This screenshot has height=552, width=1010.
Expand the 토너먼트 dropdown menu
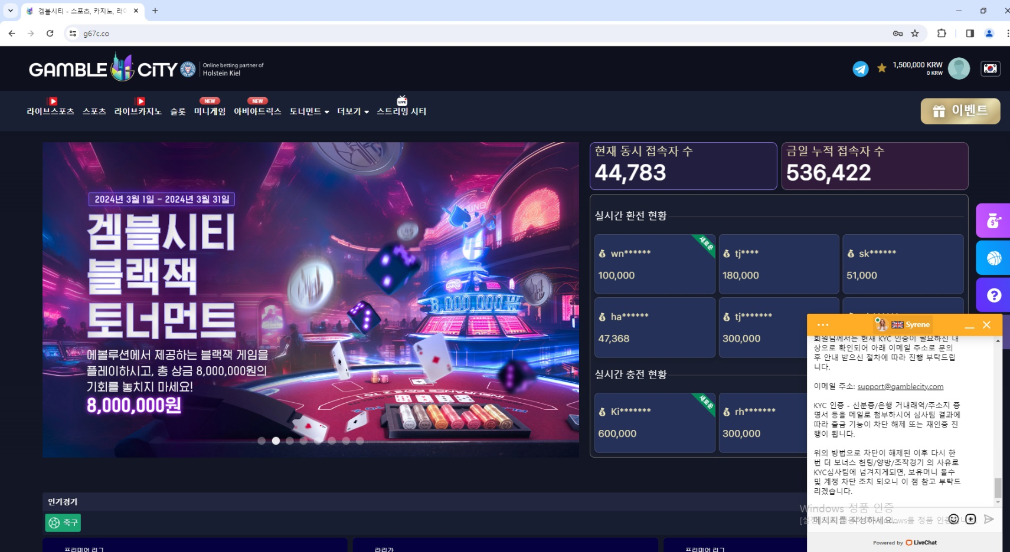309,111
